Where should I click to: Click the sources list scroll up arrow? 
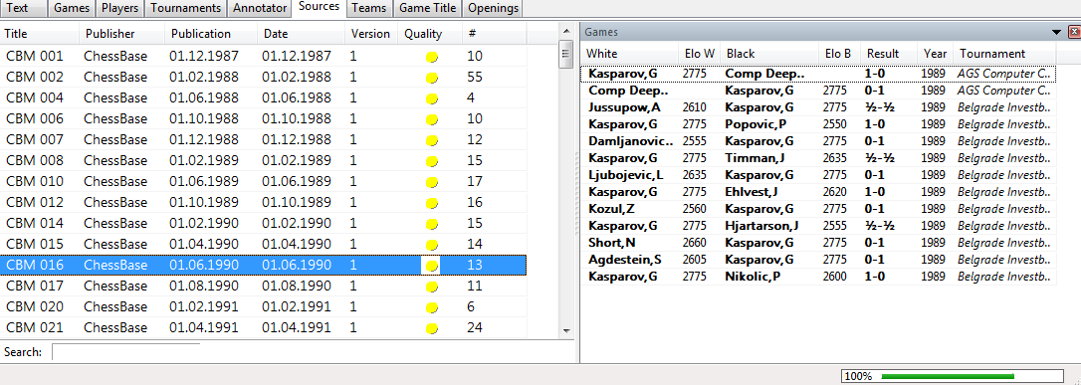click(x=566, y=31)
